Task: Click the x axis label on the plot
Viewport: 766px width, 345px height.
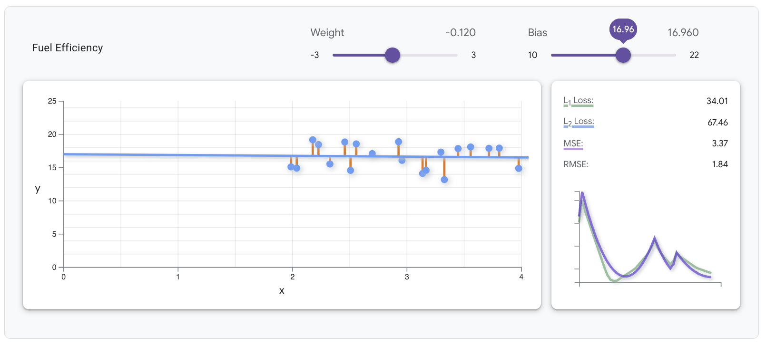Action: (x=282, y=291)
